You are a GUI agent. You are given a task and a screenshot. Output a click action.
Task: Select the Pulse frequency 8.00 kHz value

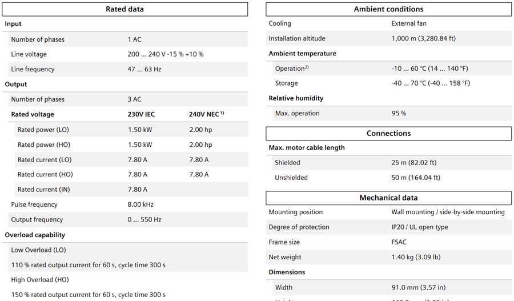pyautogui.click(x=140, y=204)
